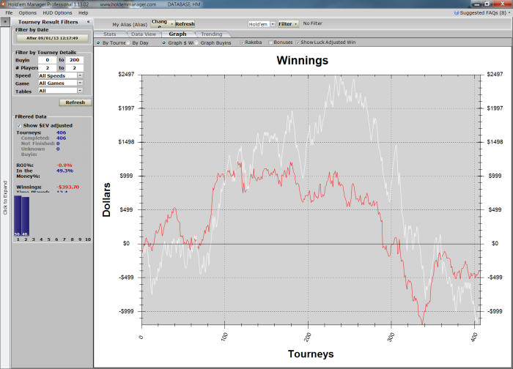Open Suggested FAQs (8) dropdown
The width and height of the screenshot is (513, 369).
coord(482,12)
